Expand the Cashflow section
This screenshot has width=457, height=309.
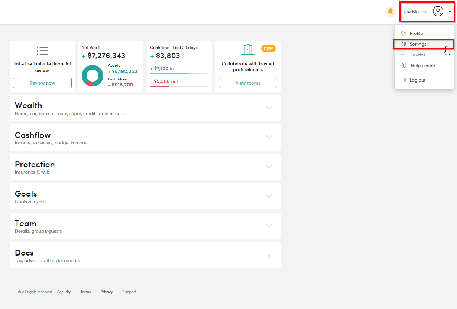[x=269, y=137]
